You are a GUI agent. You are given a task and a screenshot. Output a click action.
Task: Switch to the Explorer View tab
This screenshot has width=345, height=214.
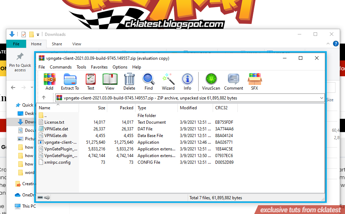point(77,44)
